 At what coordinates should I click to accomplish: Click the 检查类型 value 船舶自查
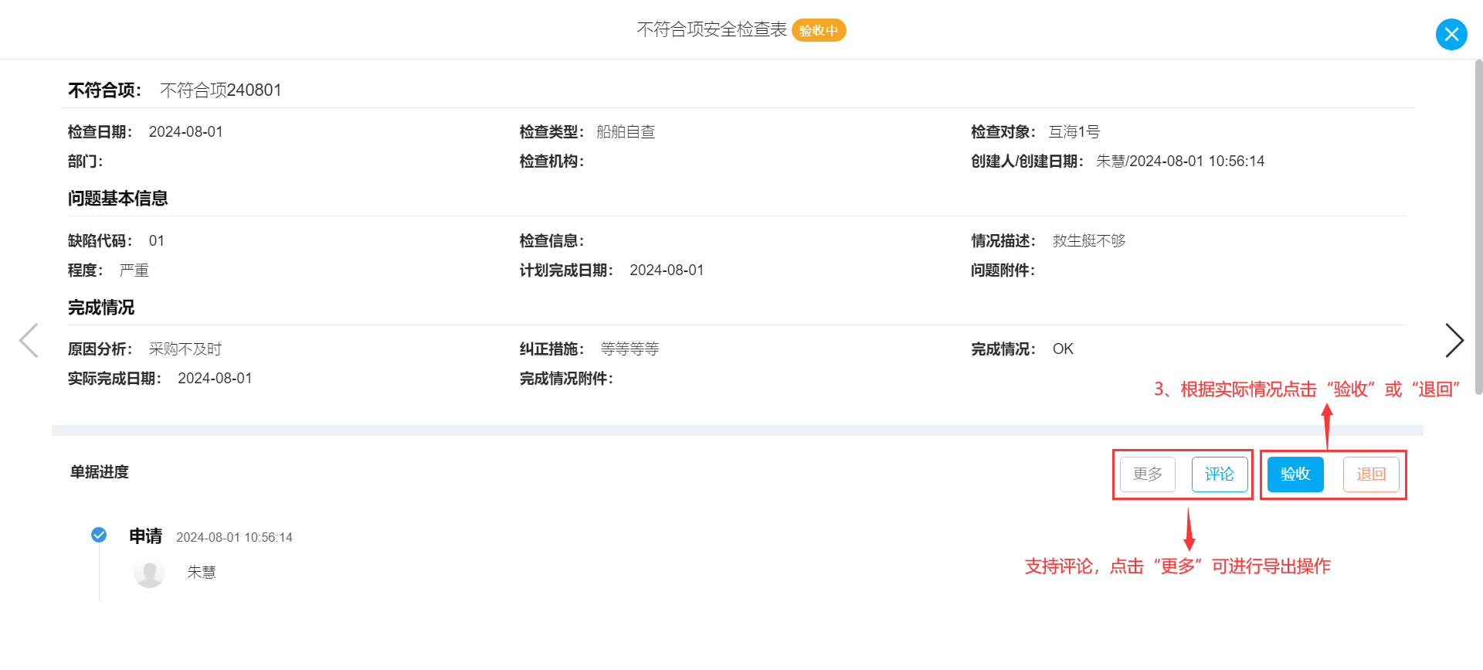tap(626, 132)
